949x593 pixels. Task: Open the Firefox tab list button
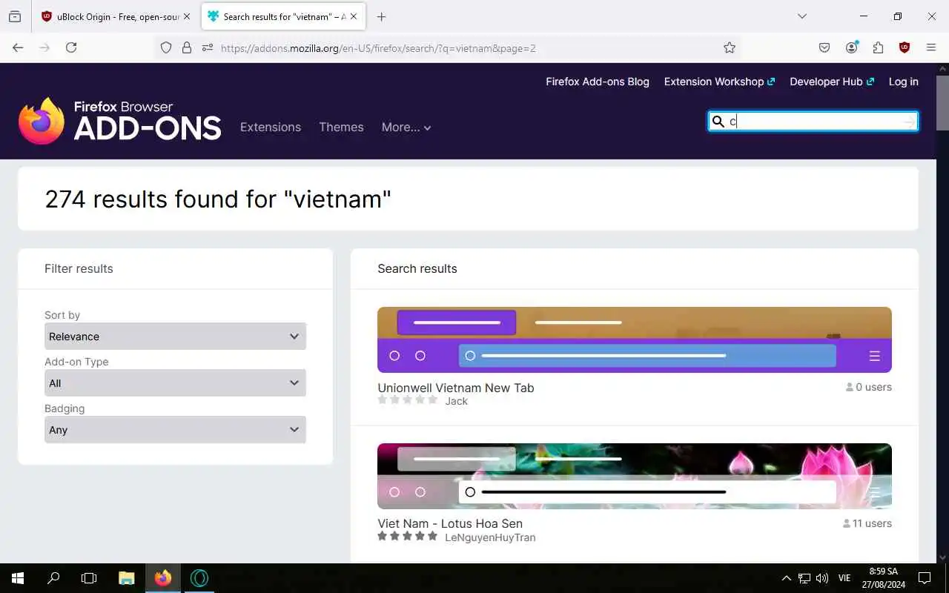pyautogui.click(x=15, y=16)
